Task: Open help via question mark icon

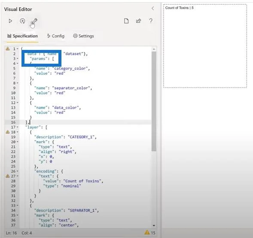Action: (x=151, y=21)
